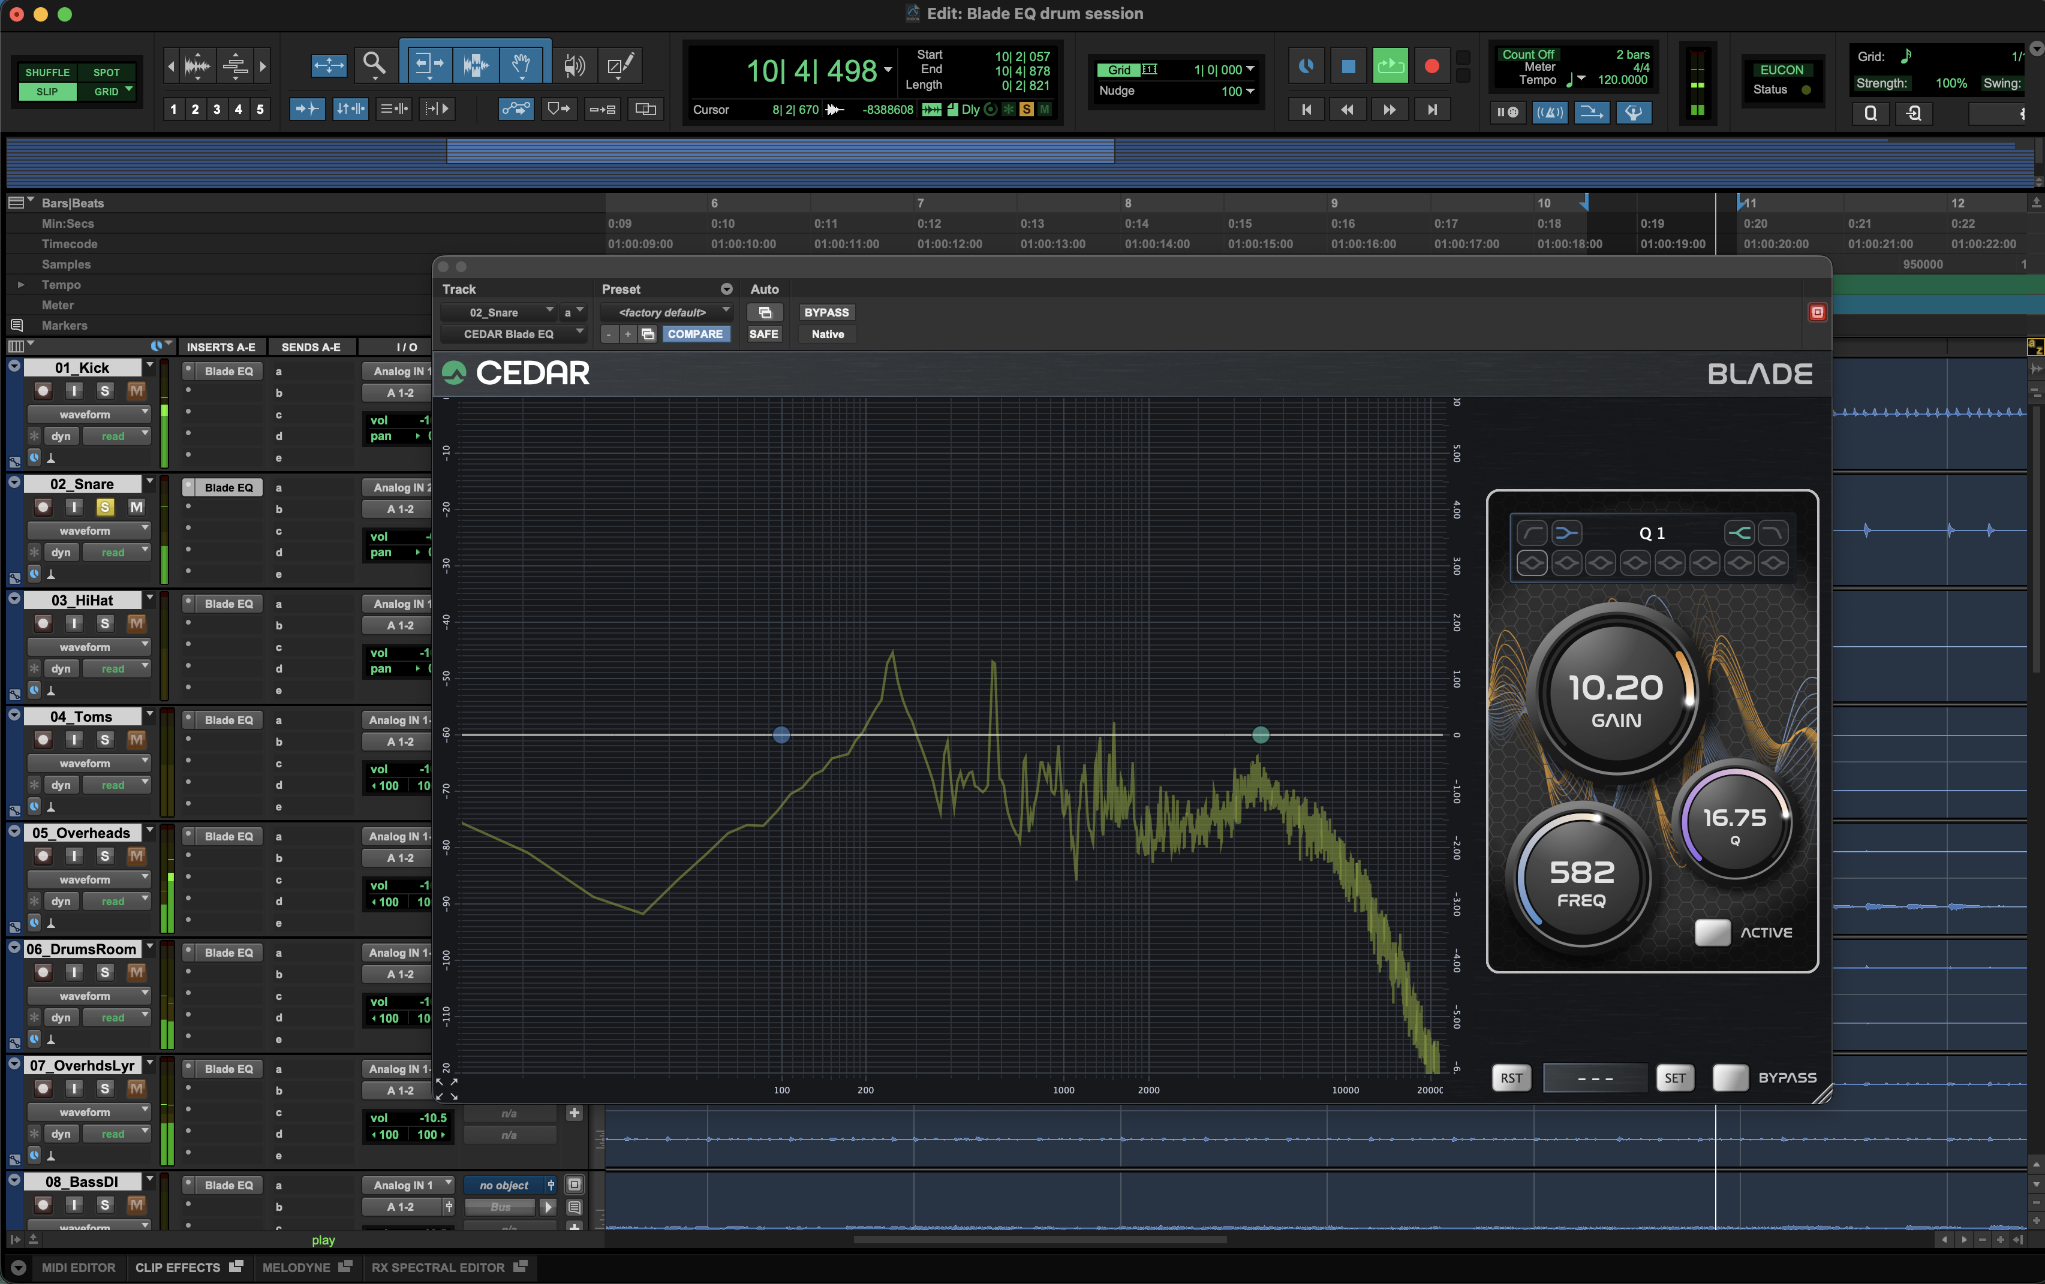The height and width of the screenshot is (1284, 2045).
Task: Select the Pencil tool
Action: (621, 65)
